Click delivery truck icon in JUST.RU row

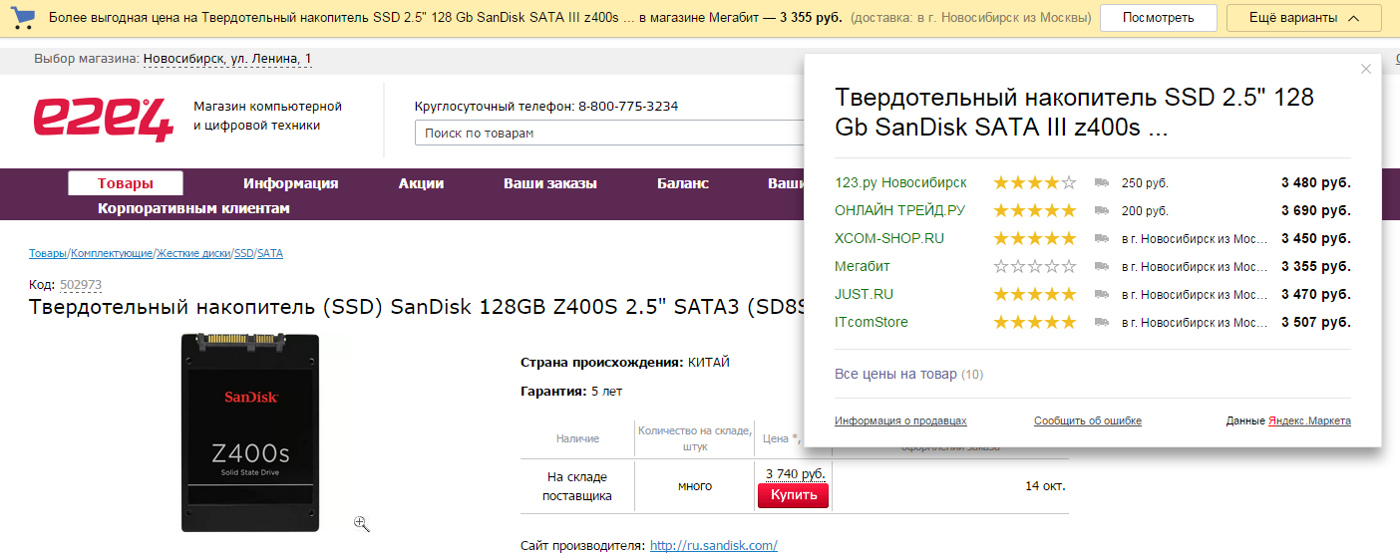[x=1102, y=295]
